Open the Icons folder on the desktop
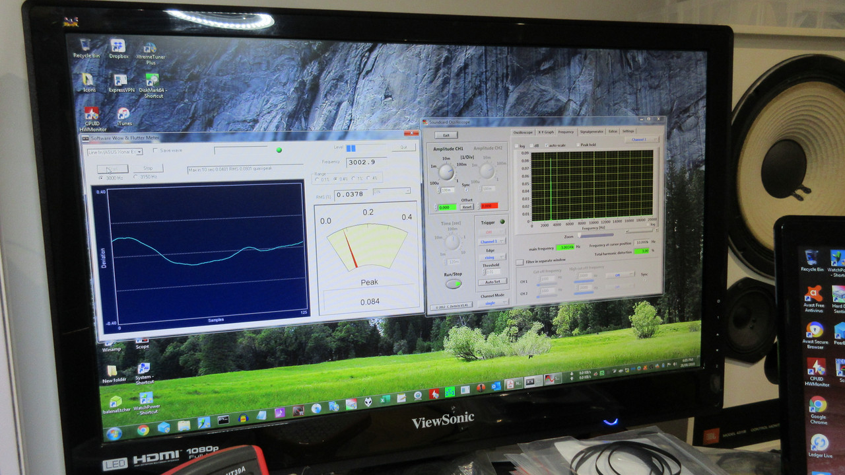 tap(88, 83)
